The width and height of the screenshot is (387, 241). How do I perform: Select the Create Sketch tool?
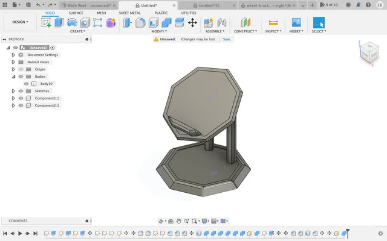pyautogui.click(x=46, y=23)
